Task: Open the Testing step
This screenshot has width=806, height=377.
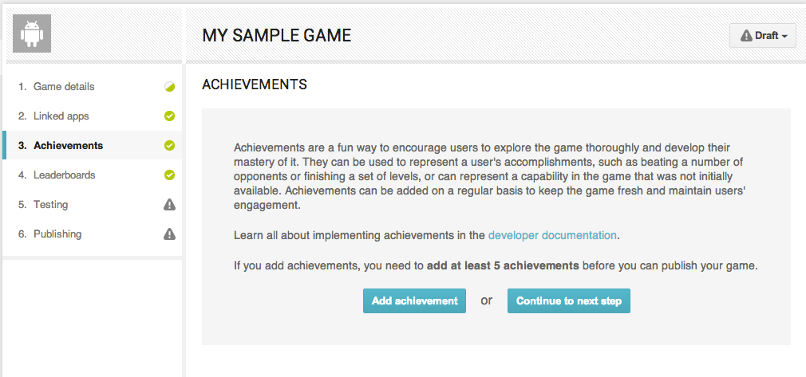Action: (50, 205)
